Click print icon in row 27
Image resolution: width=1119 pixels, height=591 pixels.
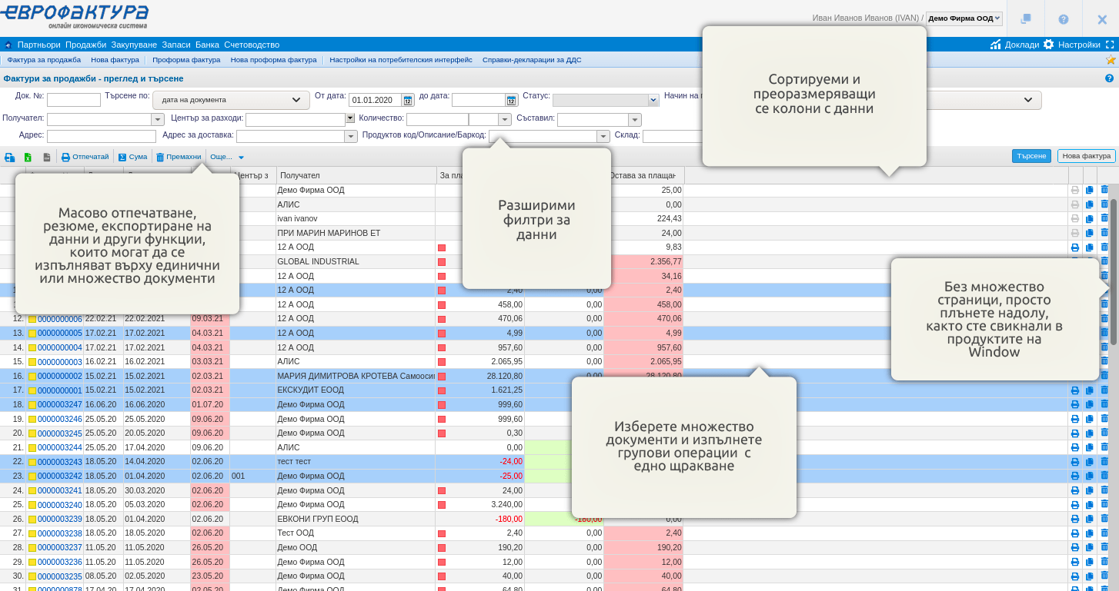click(x=1074, y=533)
